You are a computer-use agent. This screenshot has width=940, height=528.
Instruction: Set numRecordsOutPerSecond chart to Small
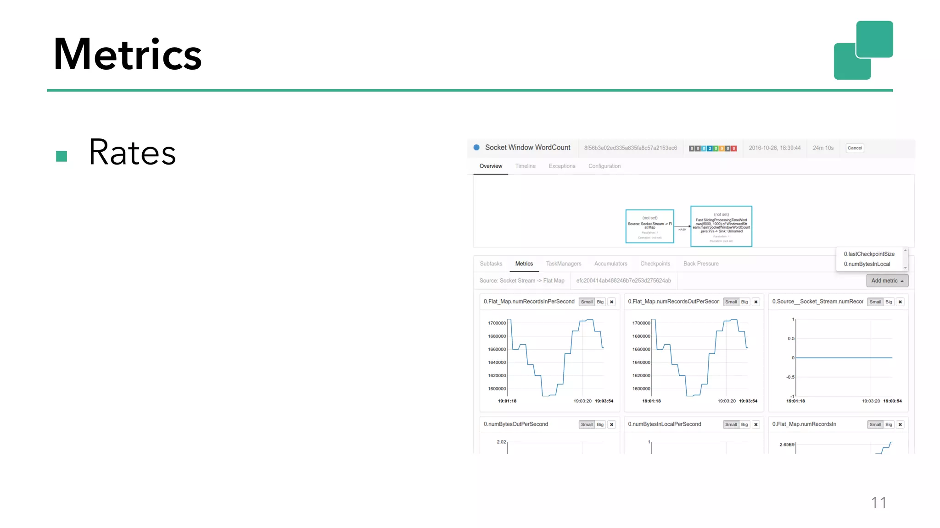click(731, 302)
